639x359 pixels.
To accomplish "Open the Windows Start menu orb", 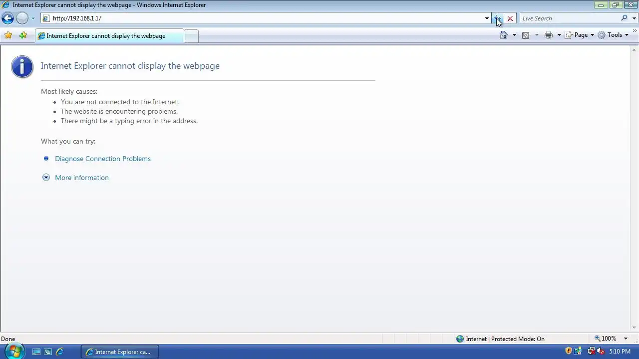I will [x=14, y=352].
